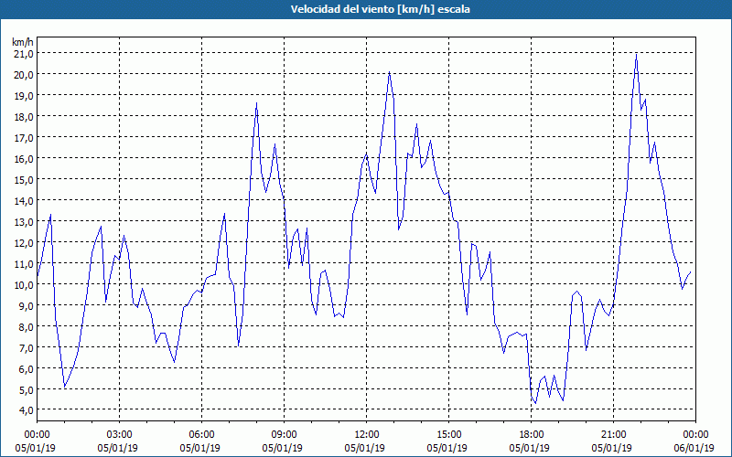Click the 15:00 time axis label
This screenshot has height=457, width=732.
click(448, 435)
